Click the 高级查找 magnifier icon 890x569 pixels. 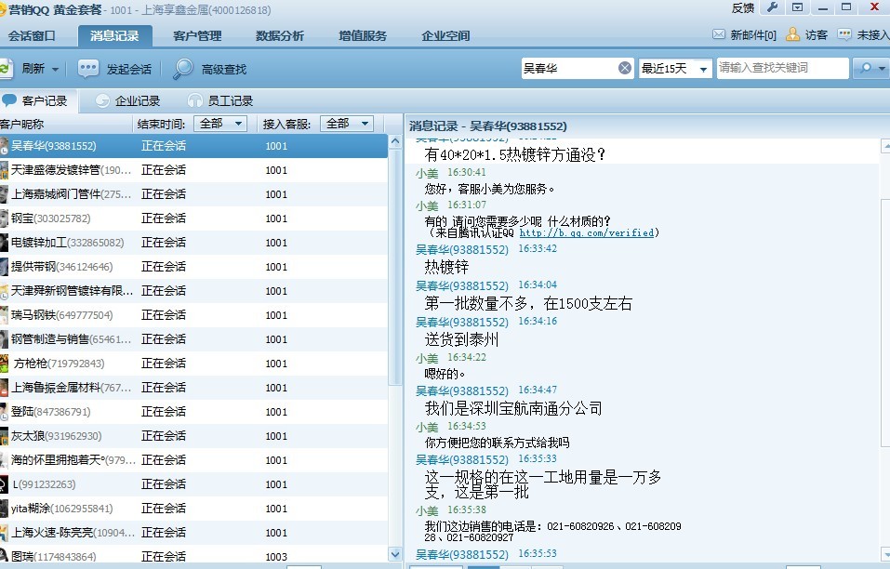[x=183, y=69]
